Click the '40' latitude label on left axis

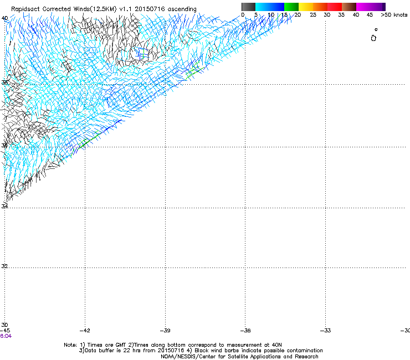click(x=4, y=18)
